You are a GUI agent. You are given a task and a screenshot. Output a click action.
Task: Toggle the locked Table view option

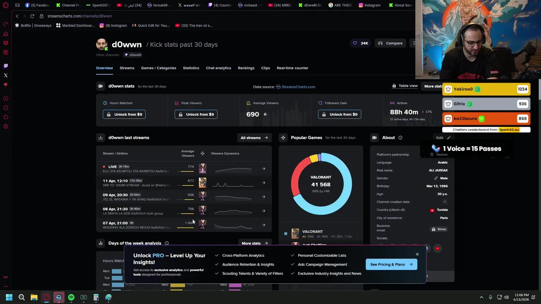tap(405, 86)
